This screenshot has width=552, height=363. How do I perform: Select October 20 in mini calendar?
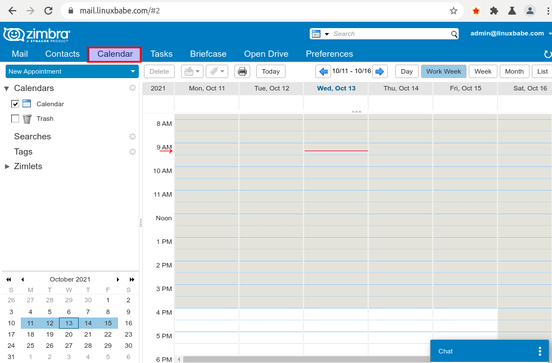(x=69, y=334)
